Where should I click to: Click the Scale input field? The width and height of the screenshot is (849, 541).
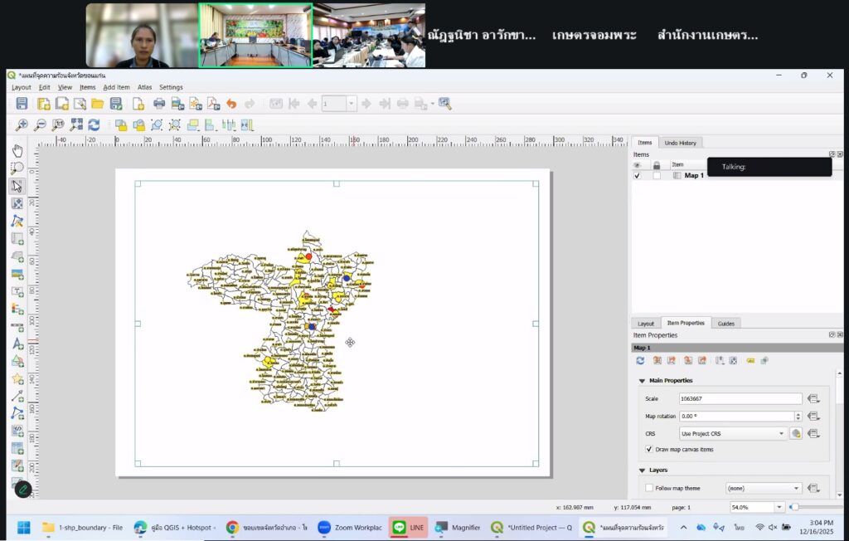740,398
